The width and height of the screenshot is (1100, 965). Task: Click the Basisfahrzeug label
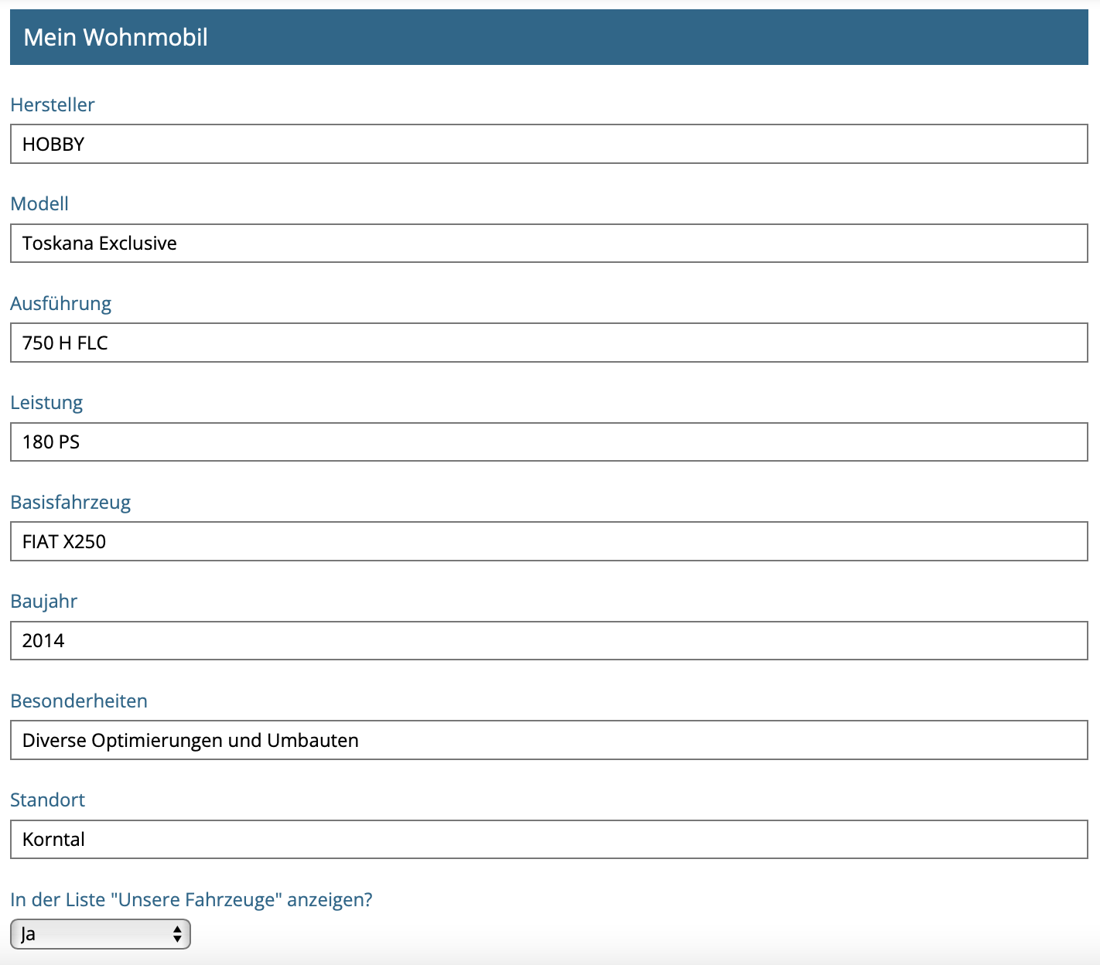(x=70, y=502)
